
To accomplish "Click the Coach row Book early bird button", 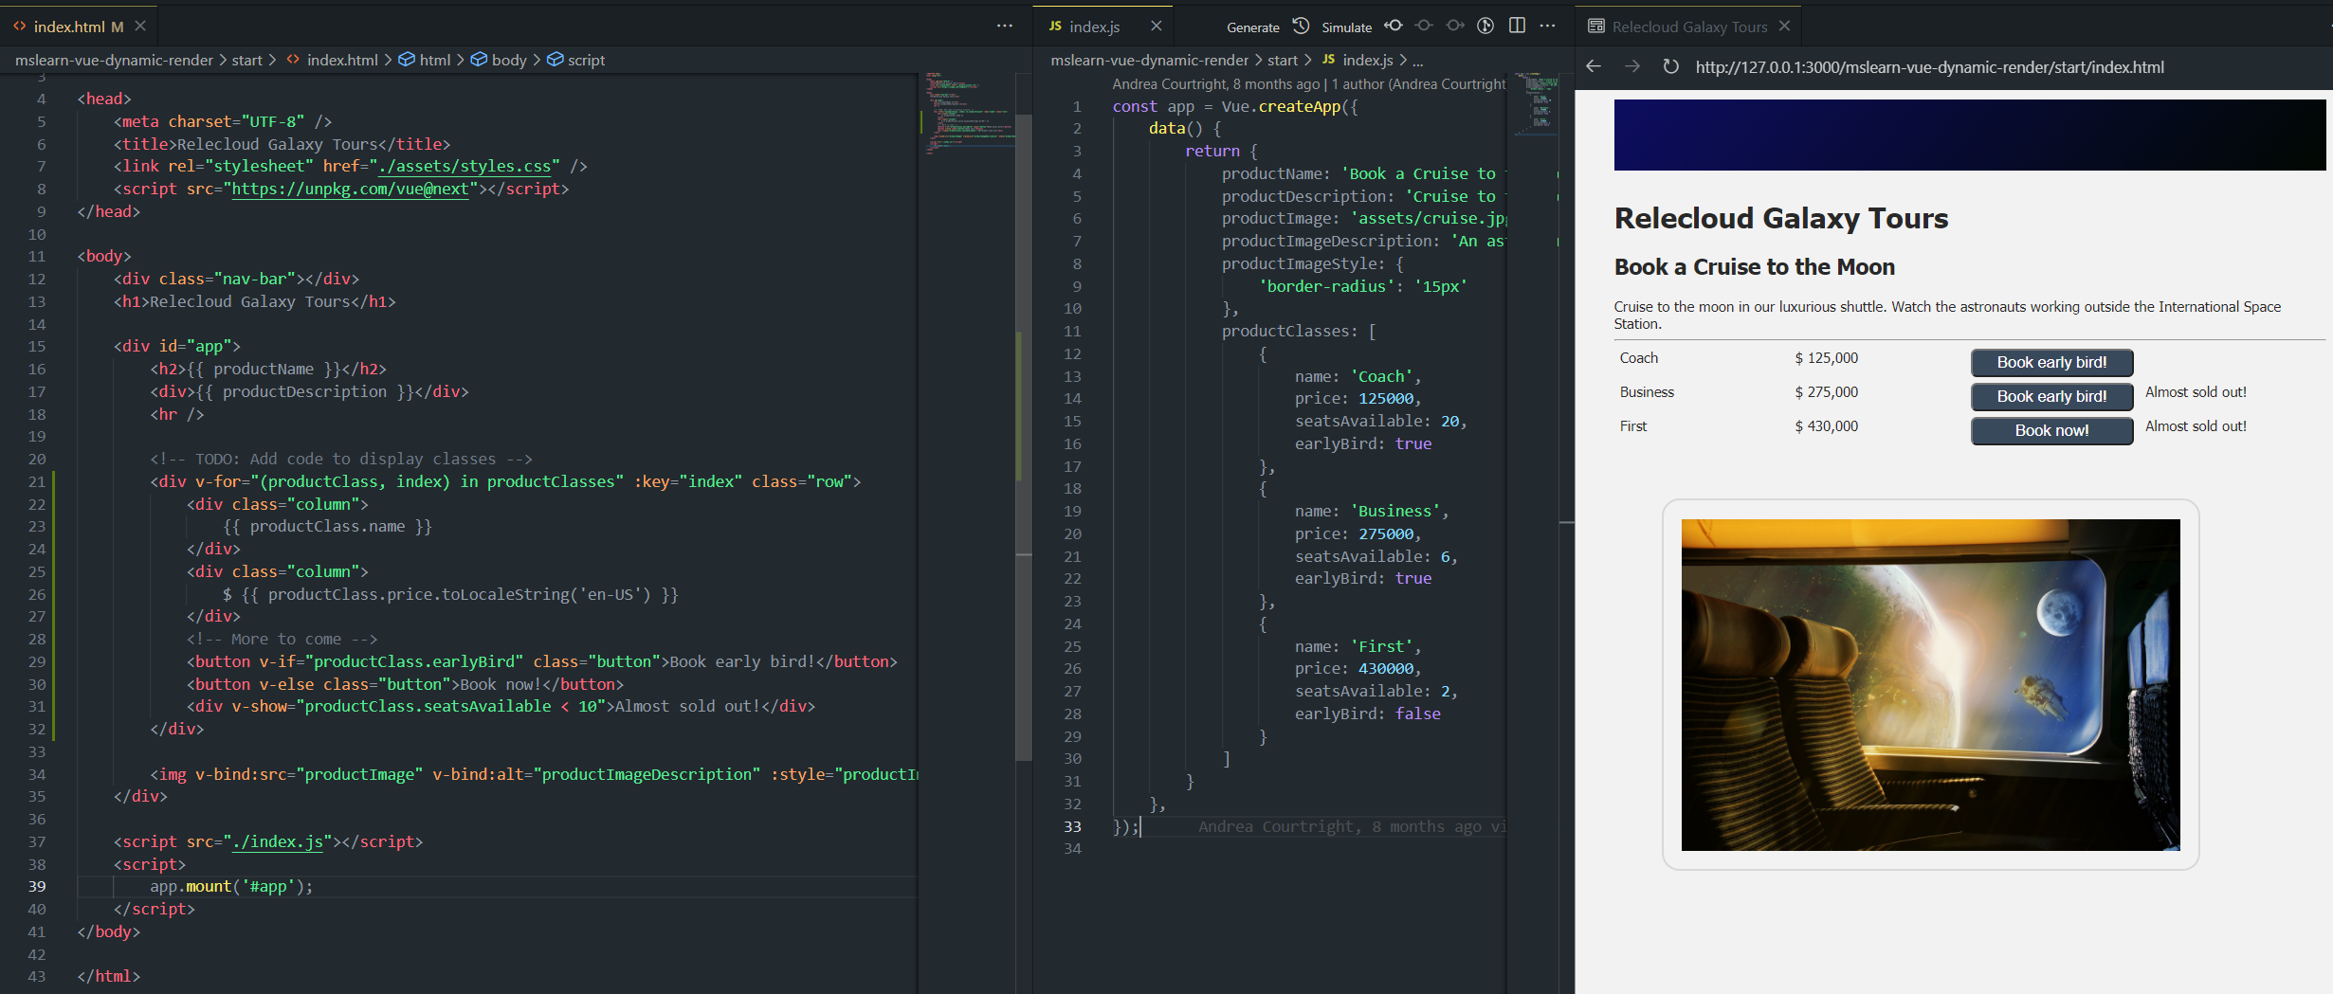I will (2051, 363).
